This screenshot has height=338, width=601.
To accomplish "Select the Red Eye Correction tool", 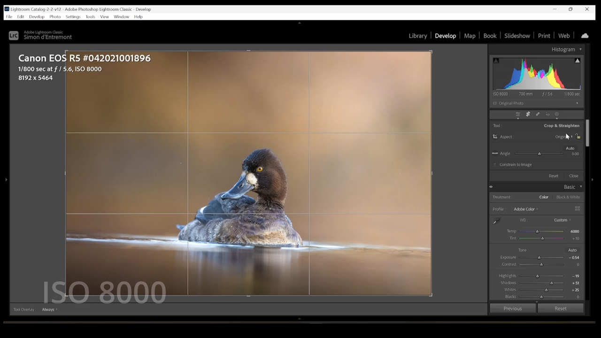I will (x=547, y=114).
